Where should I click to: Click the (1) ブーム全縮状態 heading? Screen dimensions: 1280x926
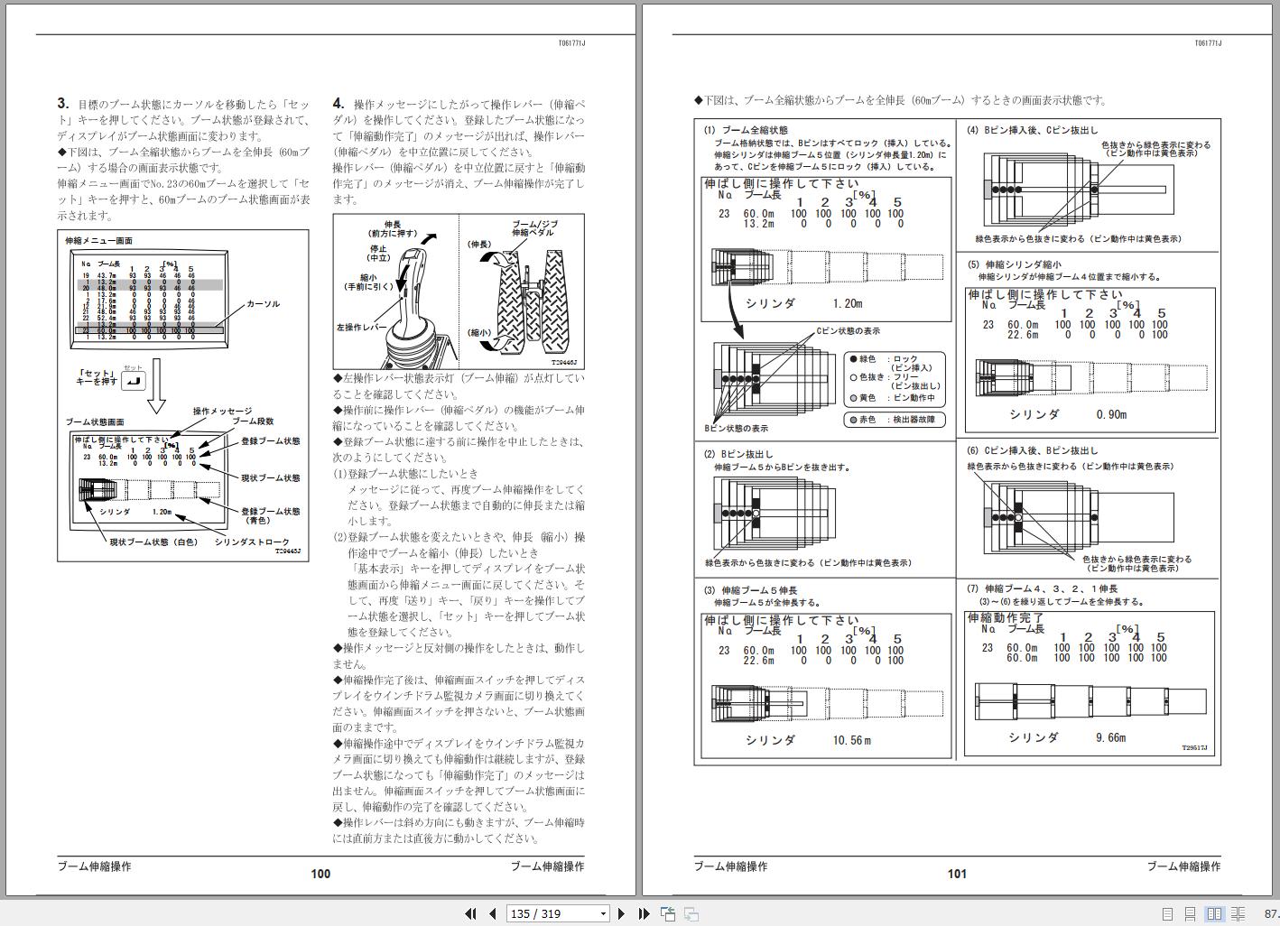[x=746, y=130]
